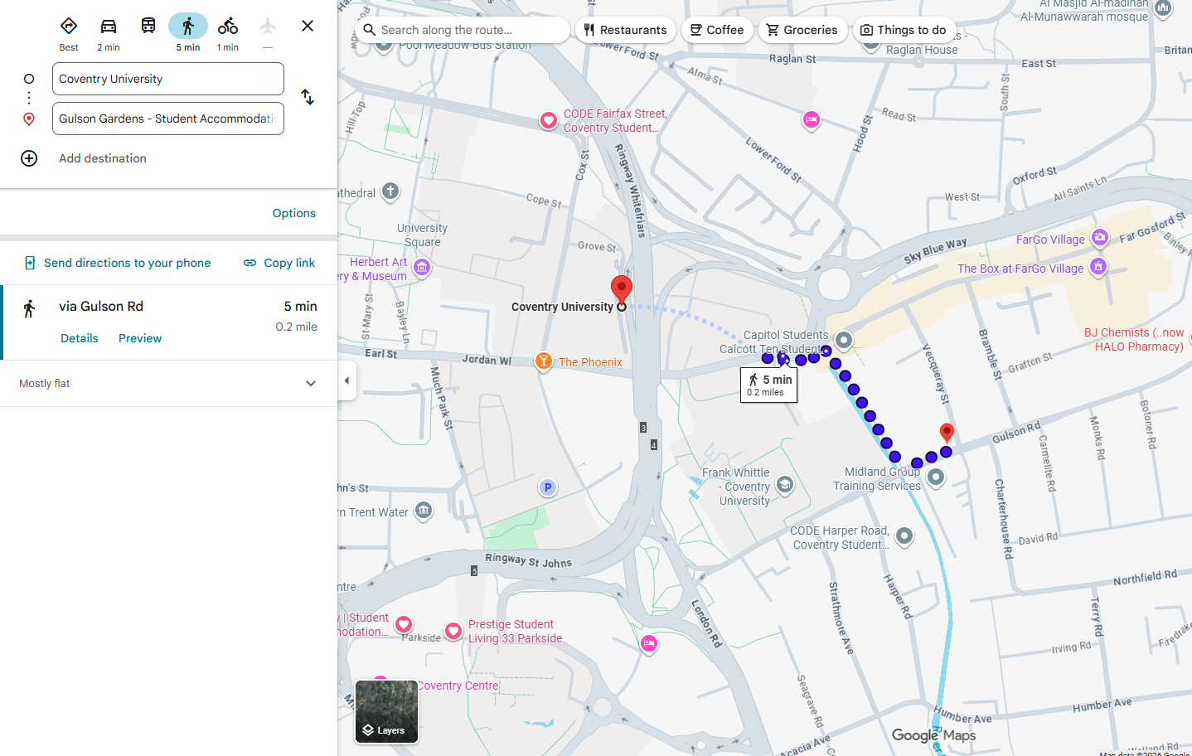Edit the Gulson Gardens destination field
Viewport: 1192px width, 756px height.
168,119
